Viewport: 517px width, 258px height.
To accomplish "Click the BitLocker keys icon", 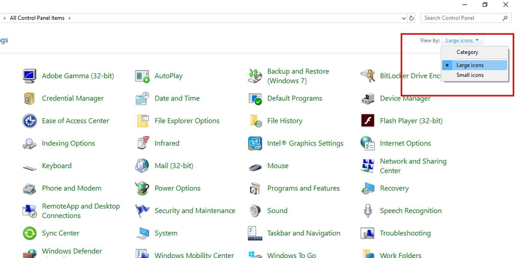I will [x=367, y=76].
